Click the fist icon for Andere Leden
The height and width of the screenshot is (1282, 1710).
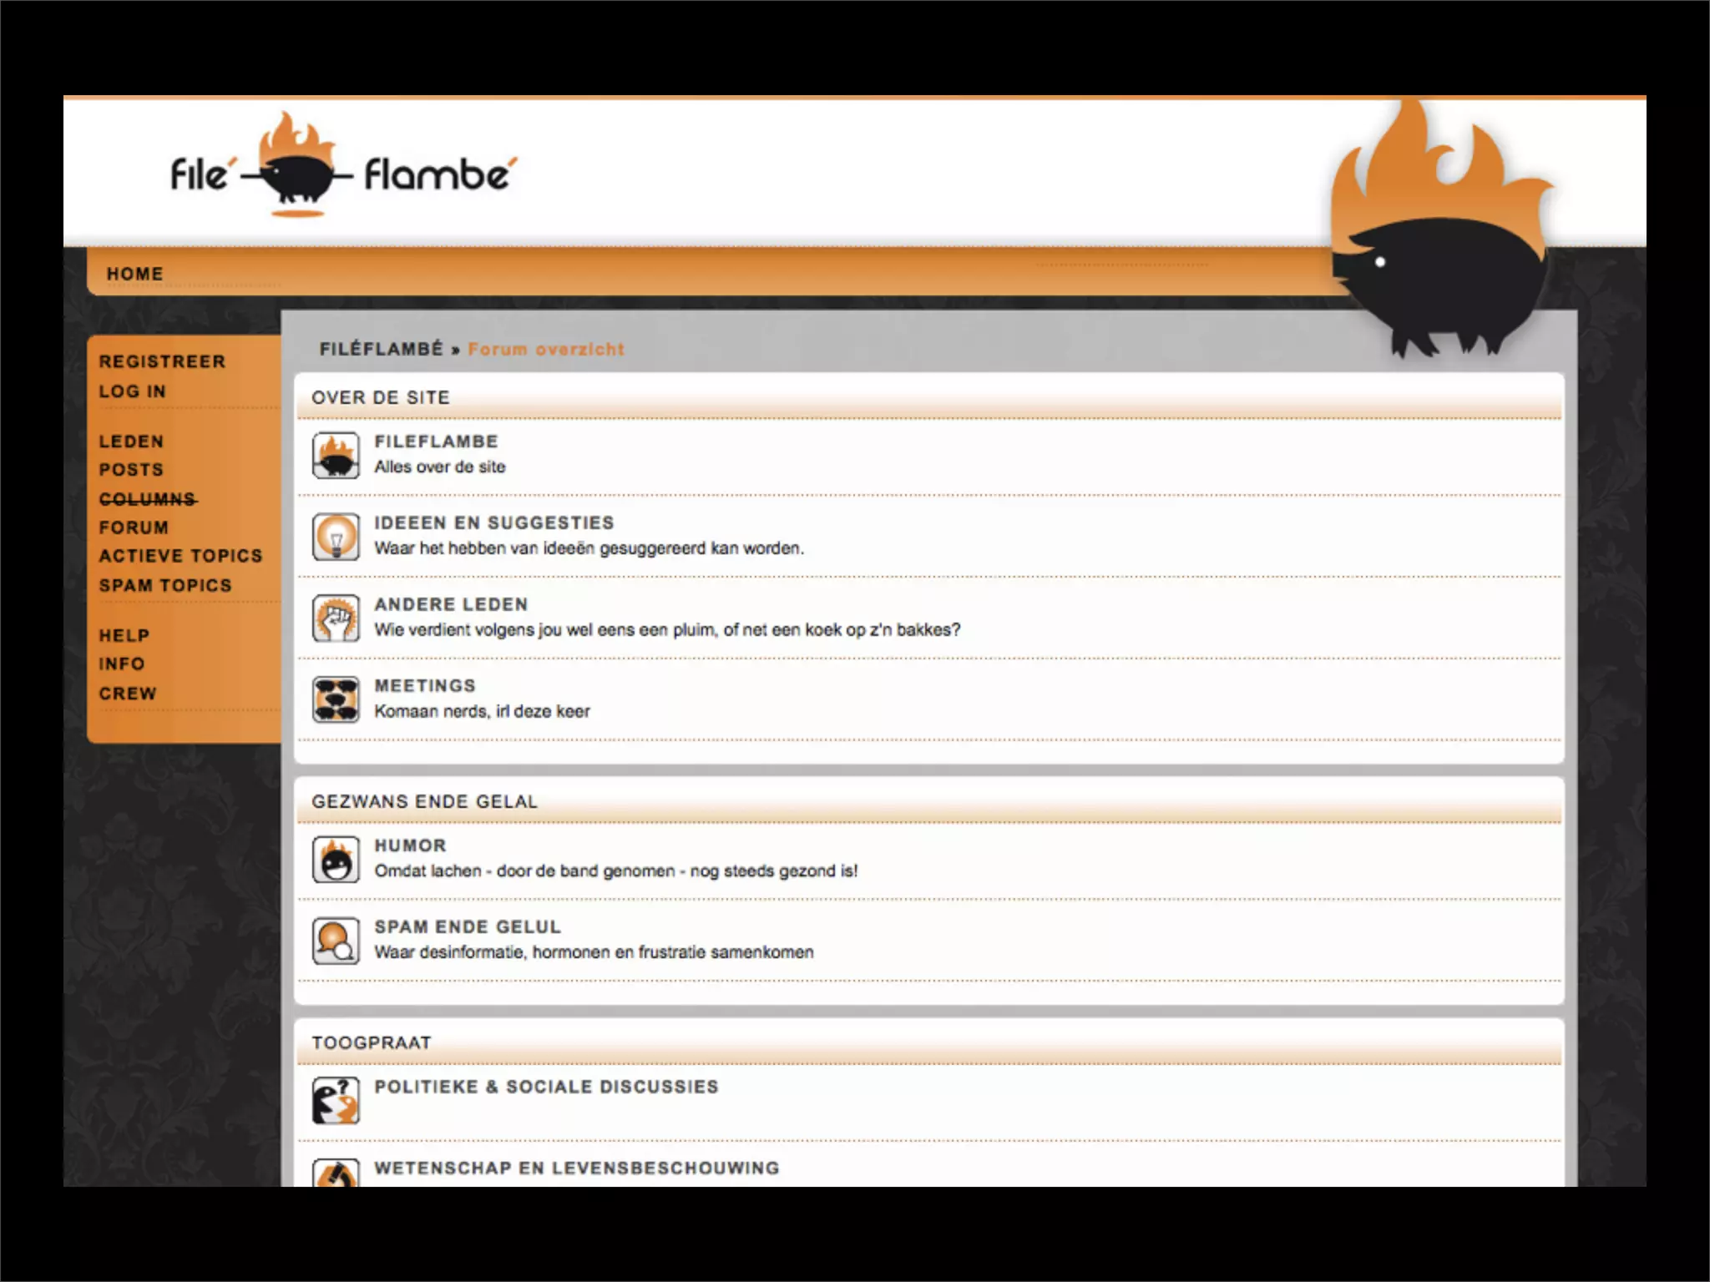pyautogui.click(x=336, y=618)
